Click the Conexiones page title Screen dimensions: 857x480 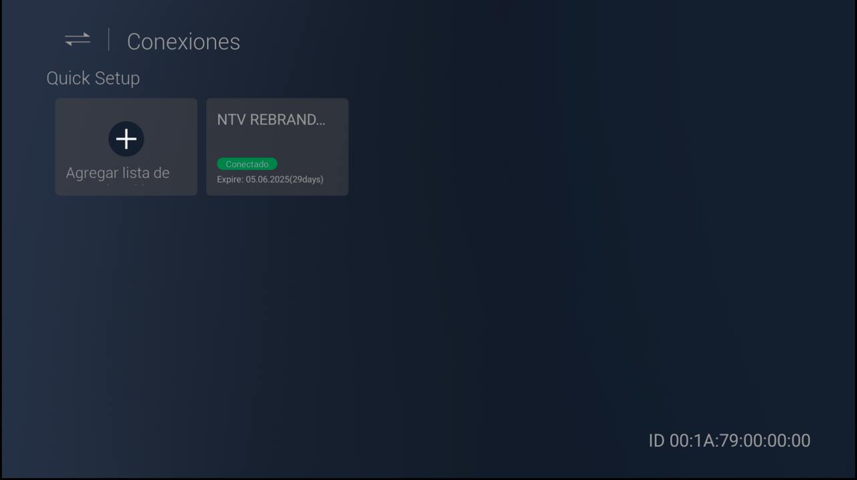point(183,41)
